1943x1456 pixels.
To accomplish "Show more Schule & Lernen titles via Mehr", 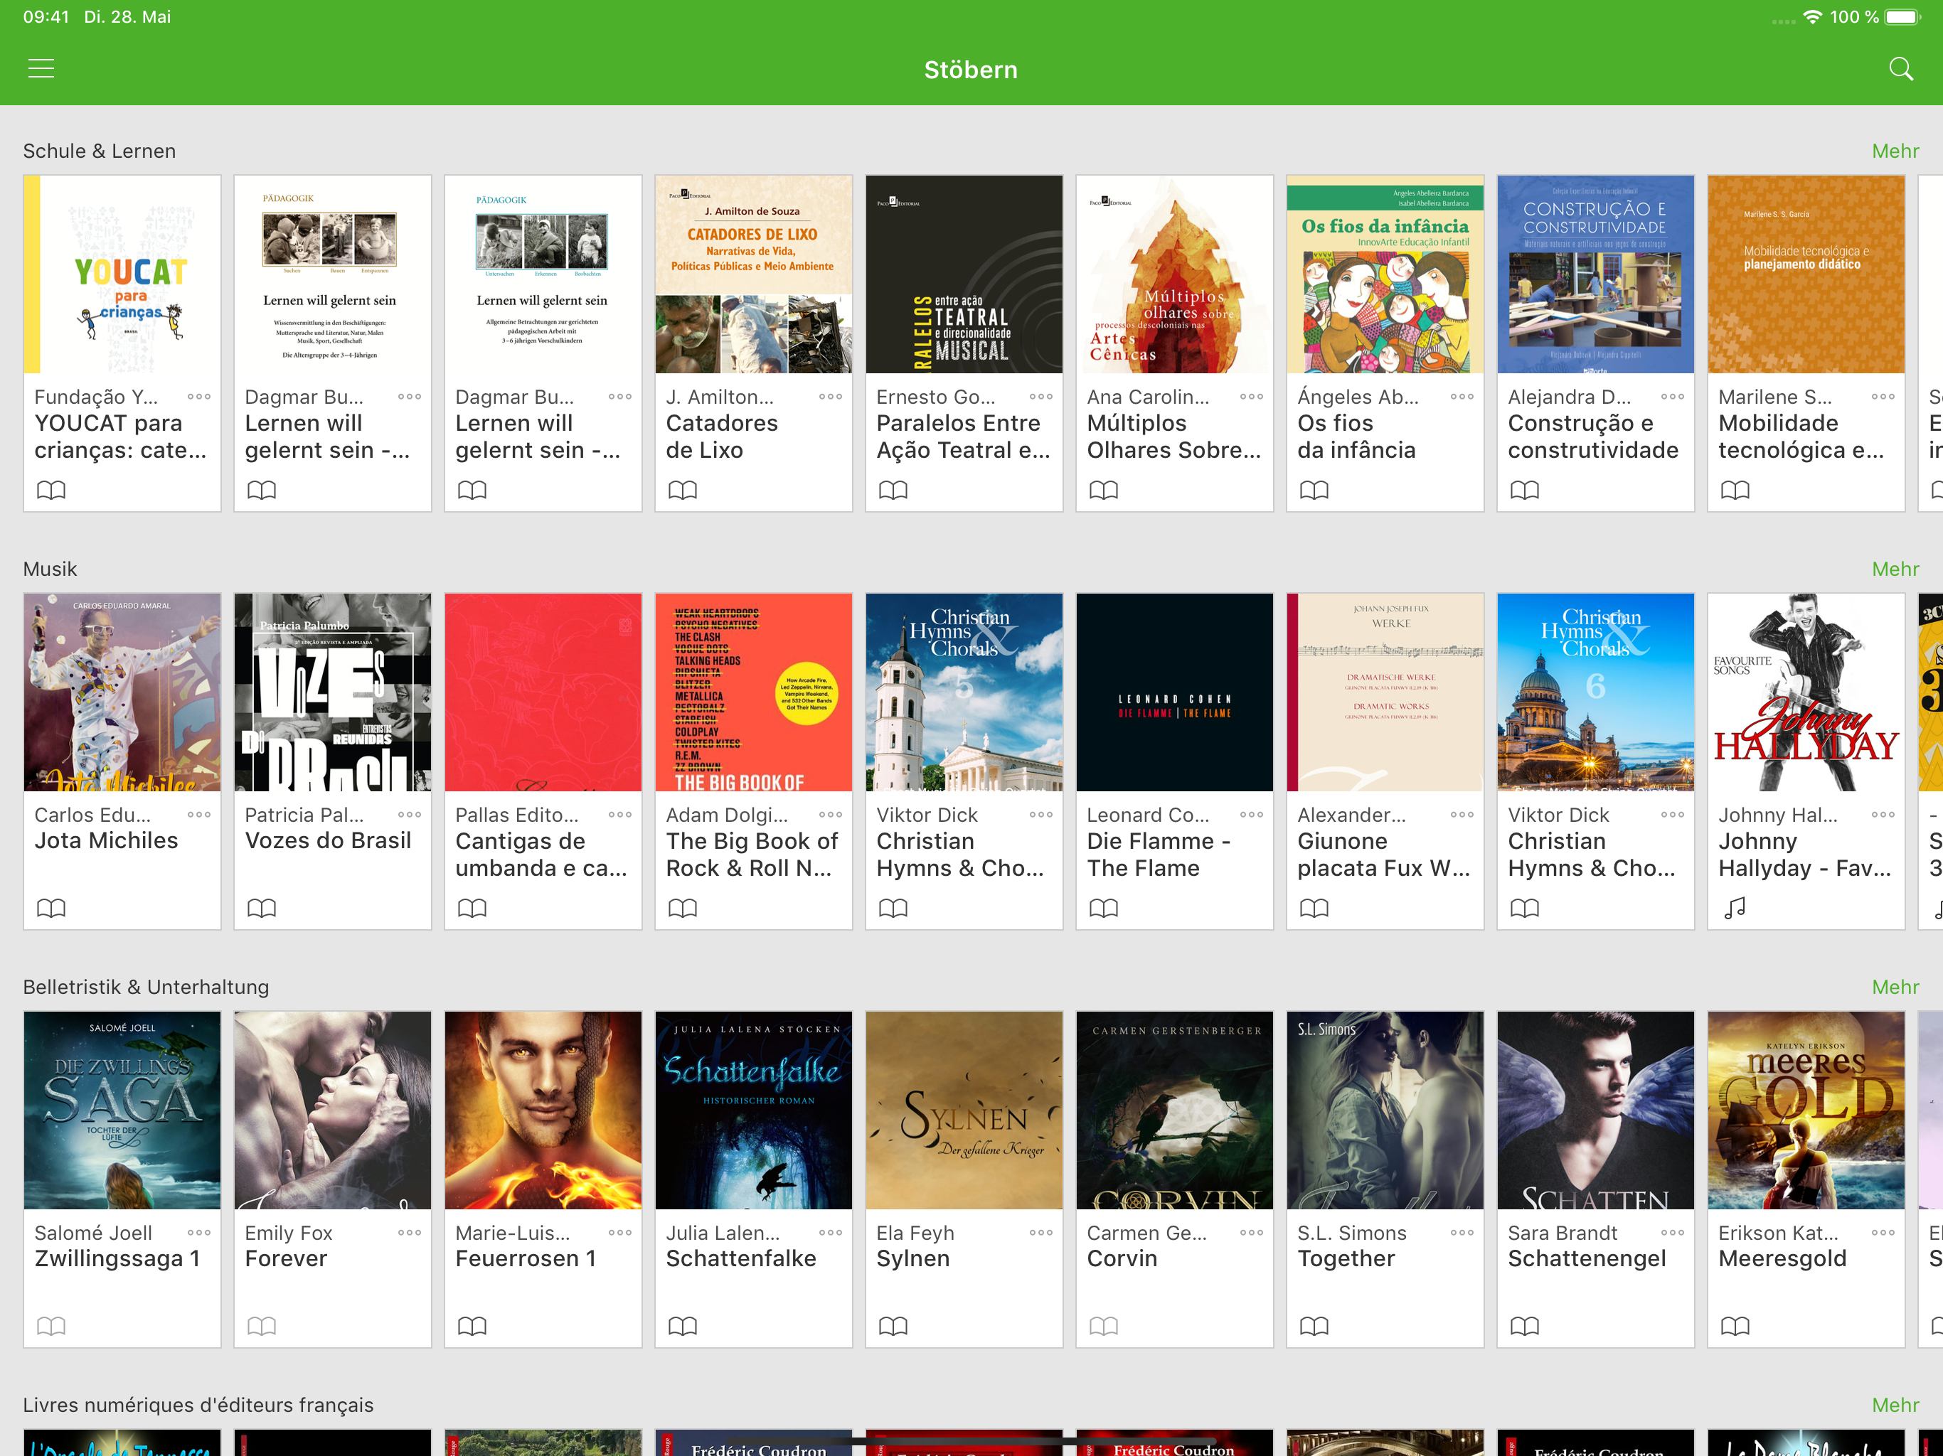I will pos(1895,151).
